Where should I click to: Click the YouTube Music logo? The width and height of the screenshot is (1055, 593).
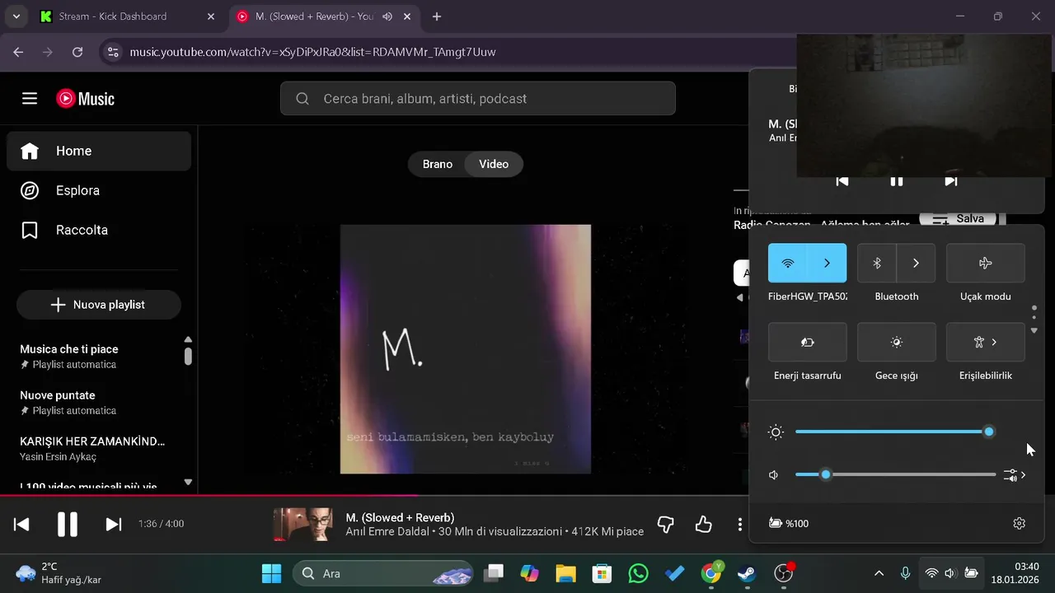[x=86, y=99]
